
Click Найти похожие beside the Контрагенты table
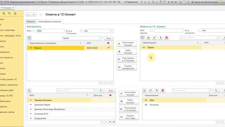tap(127, 52)
